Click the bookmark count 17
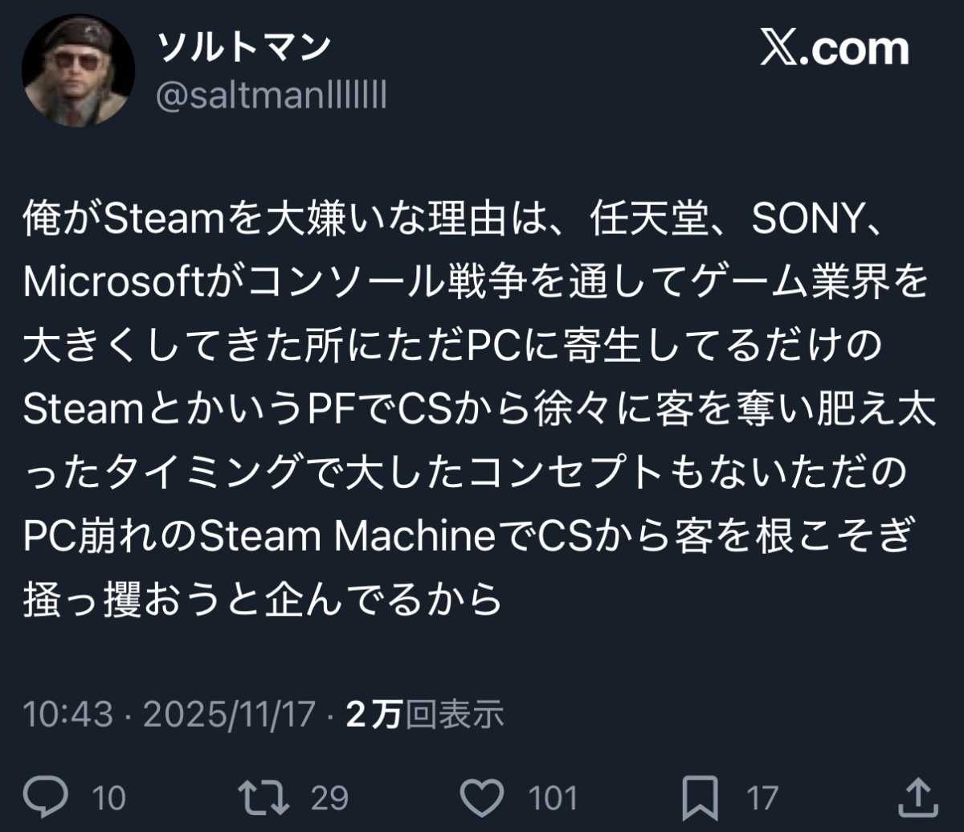Viewport: 964px width, 832px height. (762, 798)
